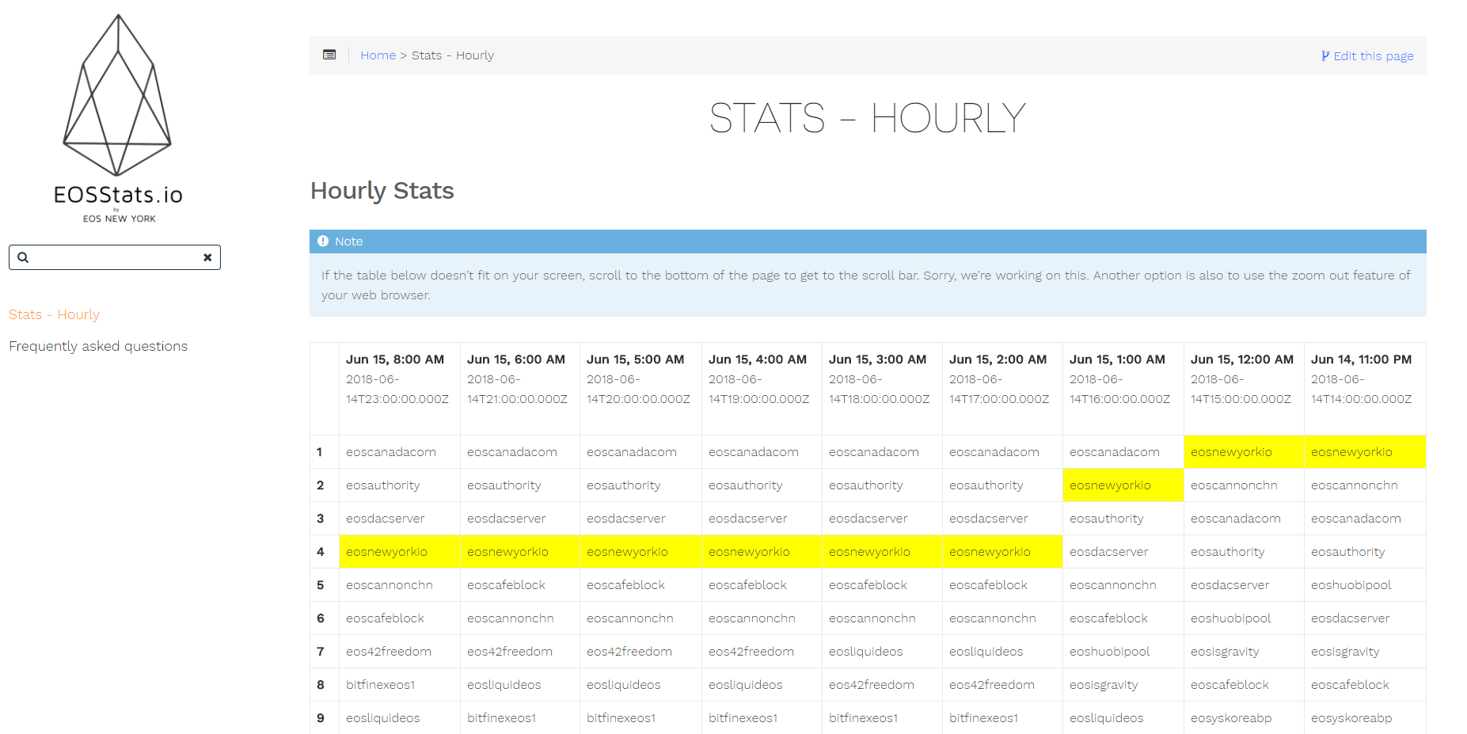Viewport: 1467px width, 734px height.
Task: Click rank number 9 in the table
Action: (x=321, y=718)
